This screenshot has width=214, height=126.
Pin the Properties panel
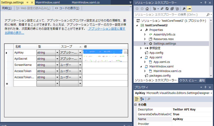click(205, 87)
